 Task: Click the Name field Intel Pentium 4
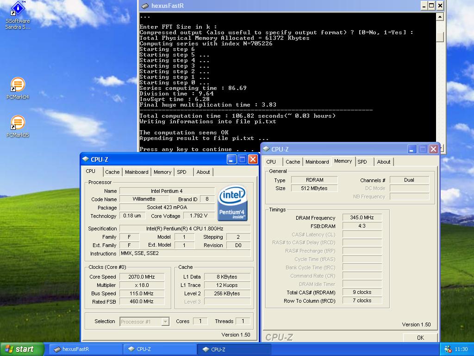click(167, 191)
